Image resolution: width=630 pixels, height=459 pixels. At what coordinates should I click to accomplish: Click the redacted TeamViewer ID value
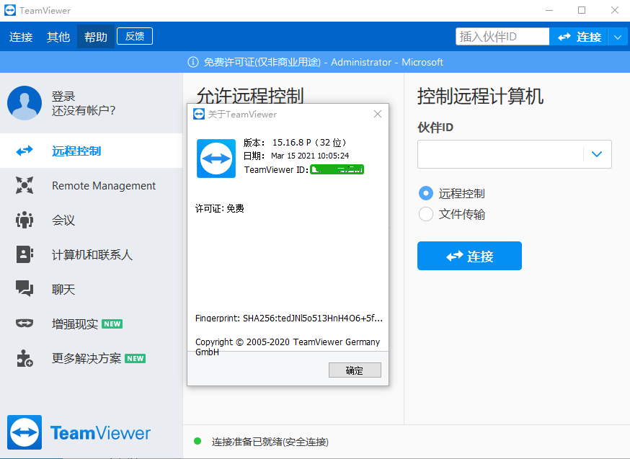[337, 170]
